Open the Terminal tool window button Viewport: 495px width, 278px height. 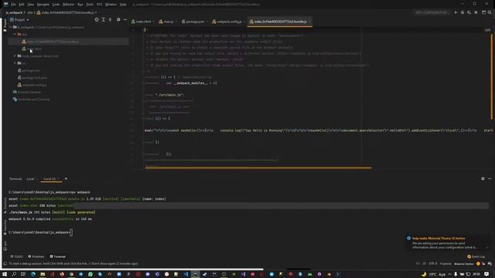pos(58,256)
